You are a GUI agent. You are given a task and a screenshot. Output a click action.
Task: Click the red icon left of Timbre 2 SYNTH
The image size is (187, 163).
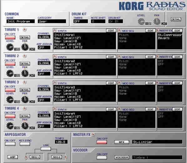point(55,57)
